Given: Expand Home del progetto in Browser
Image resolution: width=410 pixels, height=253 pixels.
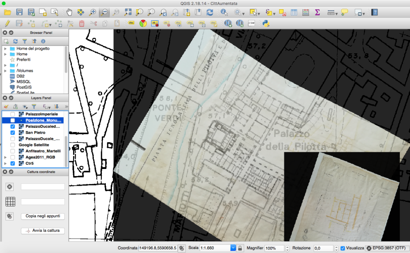Looking at the screenshot, I should (5, 48).
